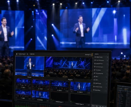Image resolution: width=131 pixels, height=107 pixels.
Task: Click the home icon beside Studio Project
Action: pos(17,54)
